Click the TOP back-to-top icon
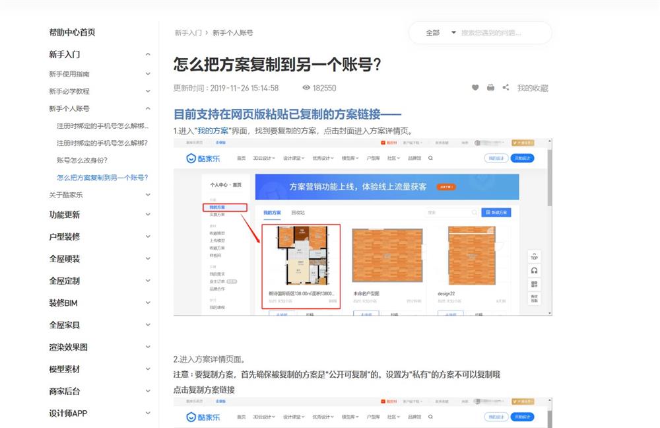Image resolution: width=660 pixels, height=428 pixels. coord(534,256)
